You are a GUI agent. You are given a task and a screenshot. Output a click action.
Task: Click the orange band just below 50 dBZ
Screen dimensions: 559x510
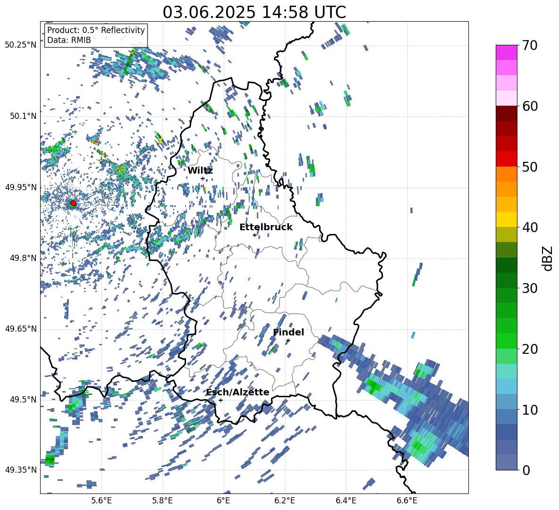(x=507, y=174)
